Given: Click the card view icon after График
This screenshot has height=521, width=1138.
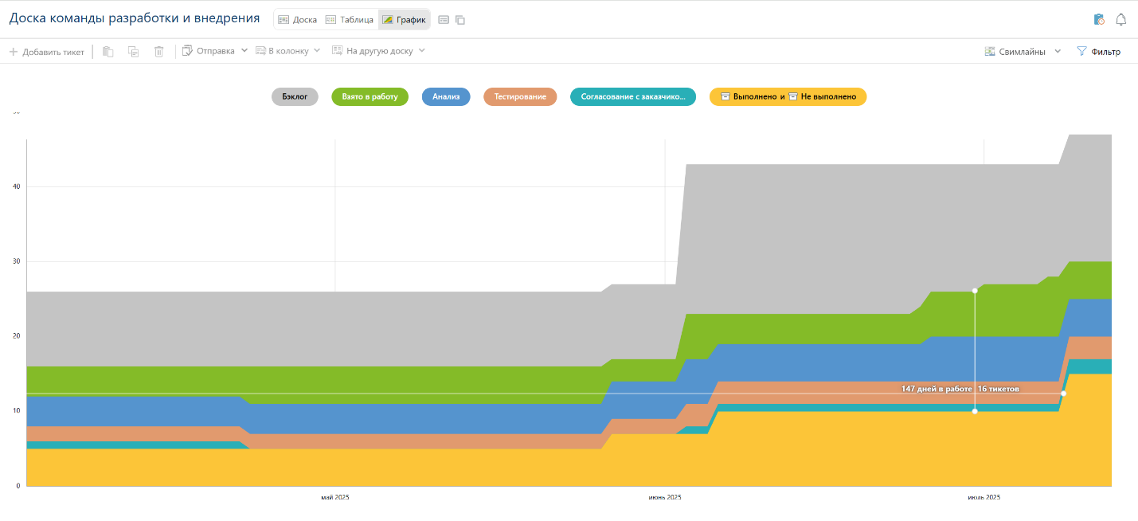Looking at the screenshot, I should pos(444,20).
